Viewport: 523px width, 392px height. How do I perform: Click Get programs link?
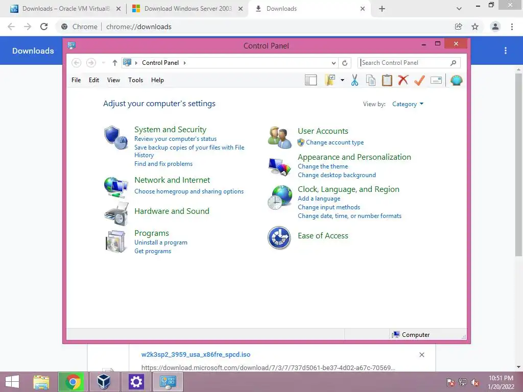pyautogui.click(x=153, y=251)
